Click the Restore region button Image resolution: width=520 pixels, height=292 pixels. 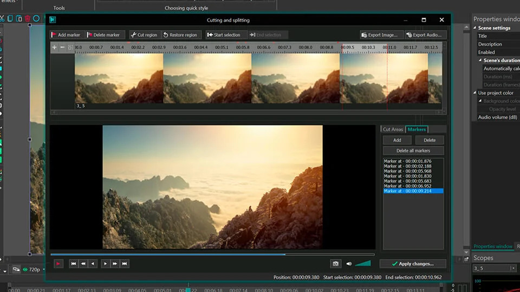tap(181, 35)
